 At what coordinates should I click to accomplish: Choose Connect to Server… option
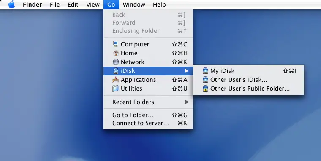[x=148, y=123]
